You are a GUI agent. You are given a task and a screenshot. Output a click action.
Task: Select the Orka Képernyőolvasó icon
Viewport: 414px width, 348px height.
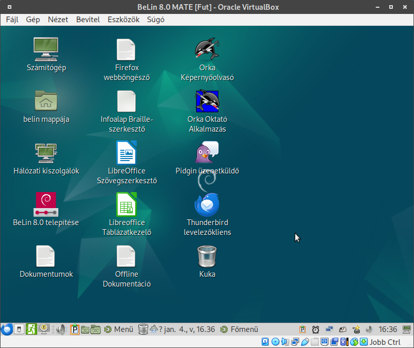208,60
